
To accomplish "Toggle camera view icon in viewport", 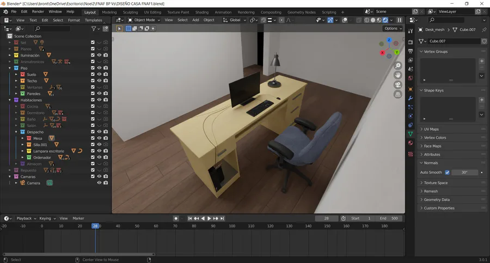I will tap(398, 85).
